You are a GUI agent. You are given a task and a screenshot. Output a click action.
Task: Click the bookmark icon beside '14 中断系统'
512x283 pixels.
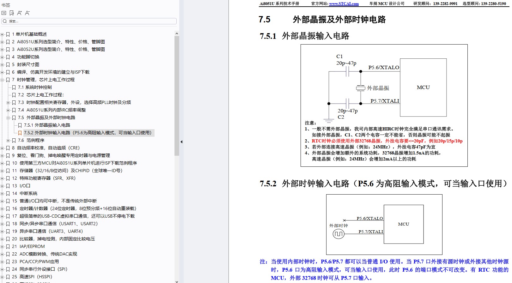(8, 193)
